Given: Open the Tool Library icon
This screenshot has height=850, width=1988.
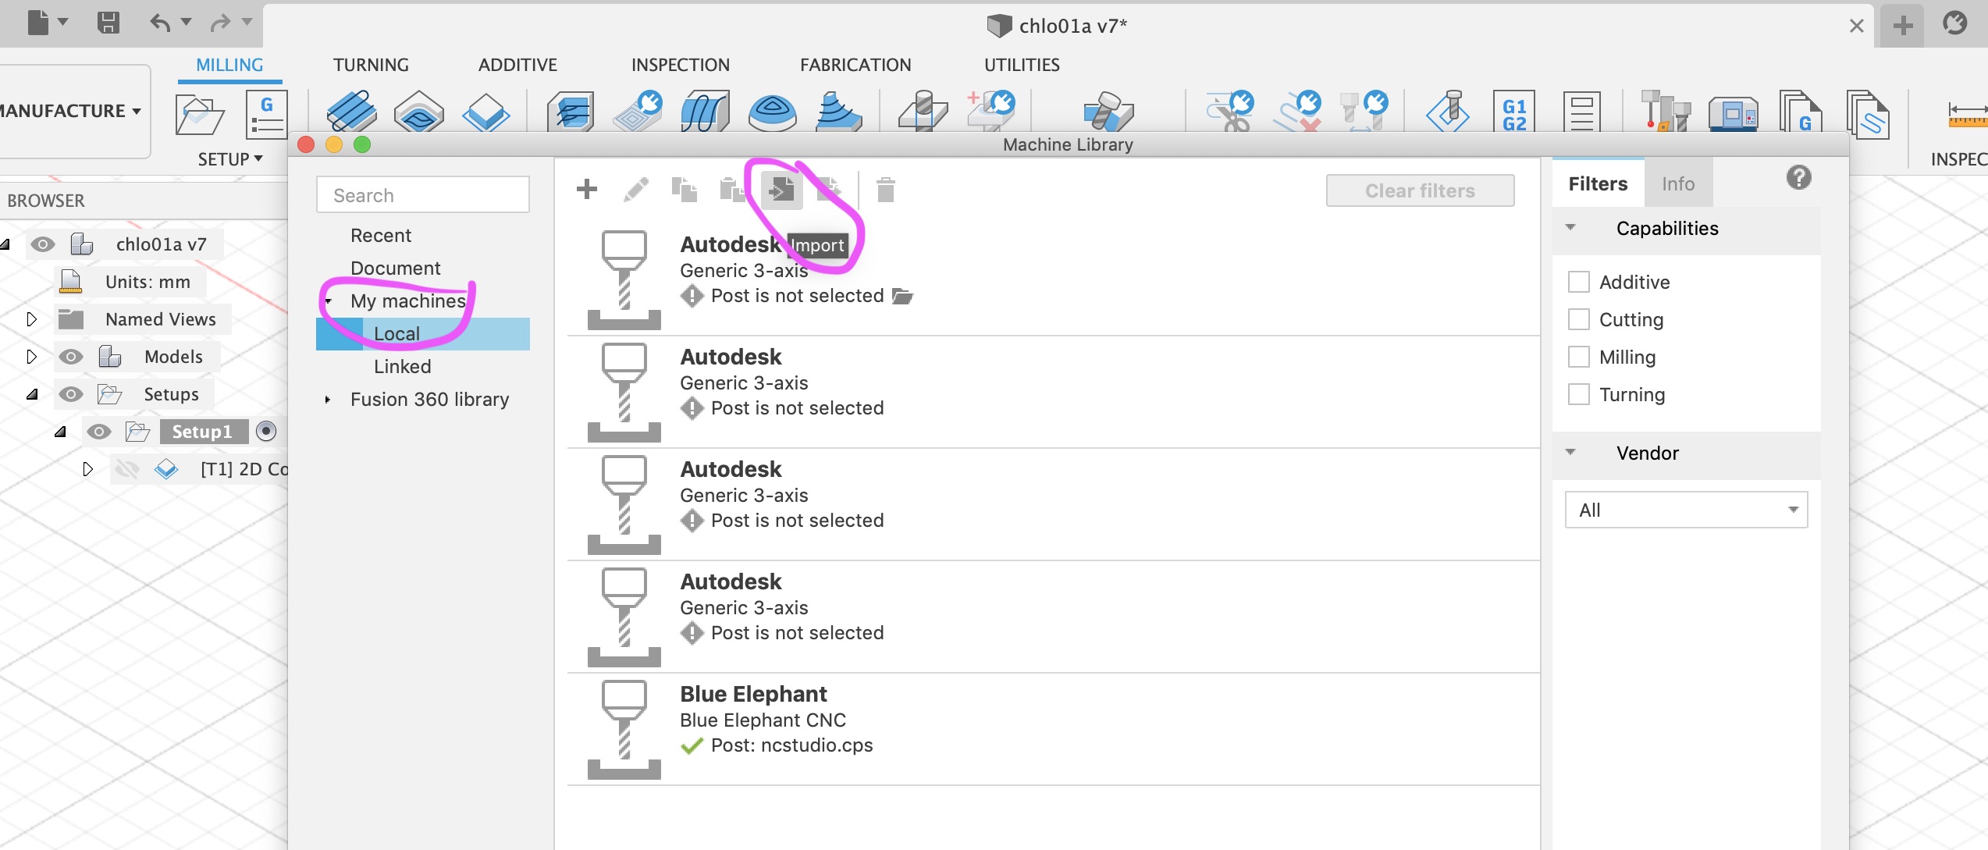Looking at the screenshot, I should tap(1665, 111).
